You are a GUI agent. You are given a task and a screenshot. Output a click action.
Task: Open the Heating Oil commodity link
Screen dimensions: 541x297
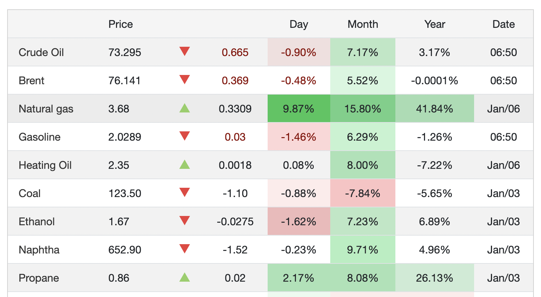coord(45,165)
